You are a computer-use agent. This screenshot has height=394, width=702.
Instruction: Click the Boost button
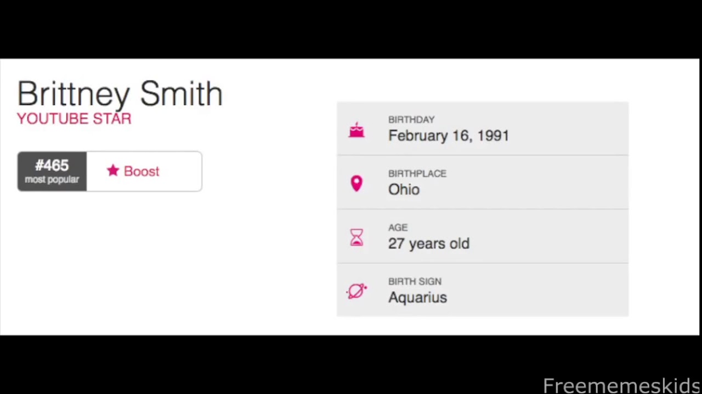tap(141, 171)
